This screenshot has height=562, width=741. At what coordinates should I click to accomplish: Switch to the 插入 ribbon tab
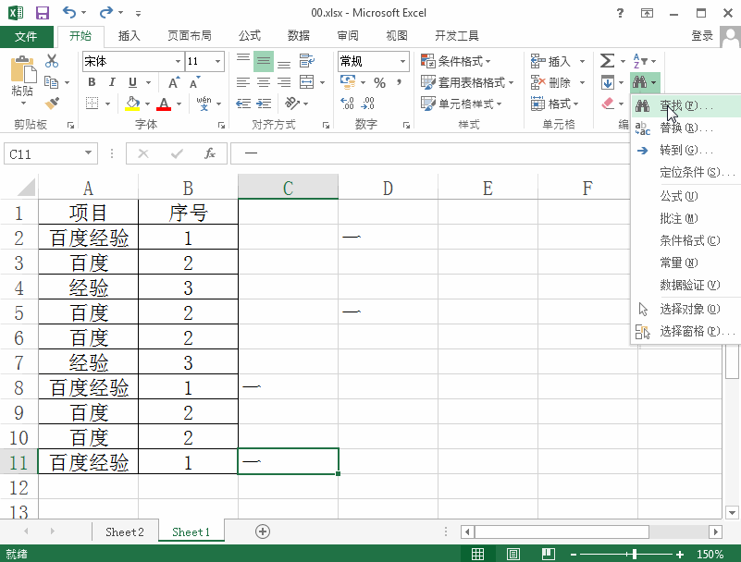tap(129, 35)
